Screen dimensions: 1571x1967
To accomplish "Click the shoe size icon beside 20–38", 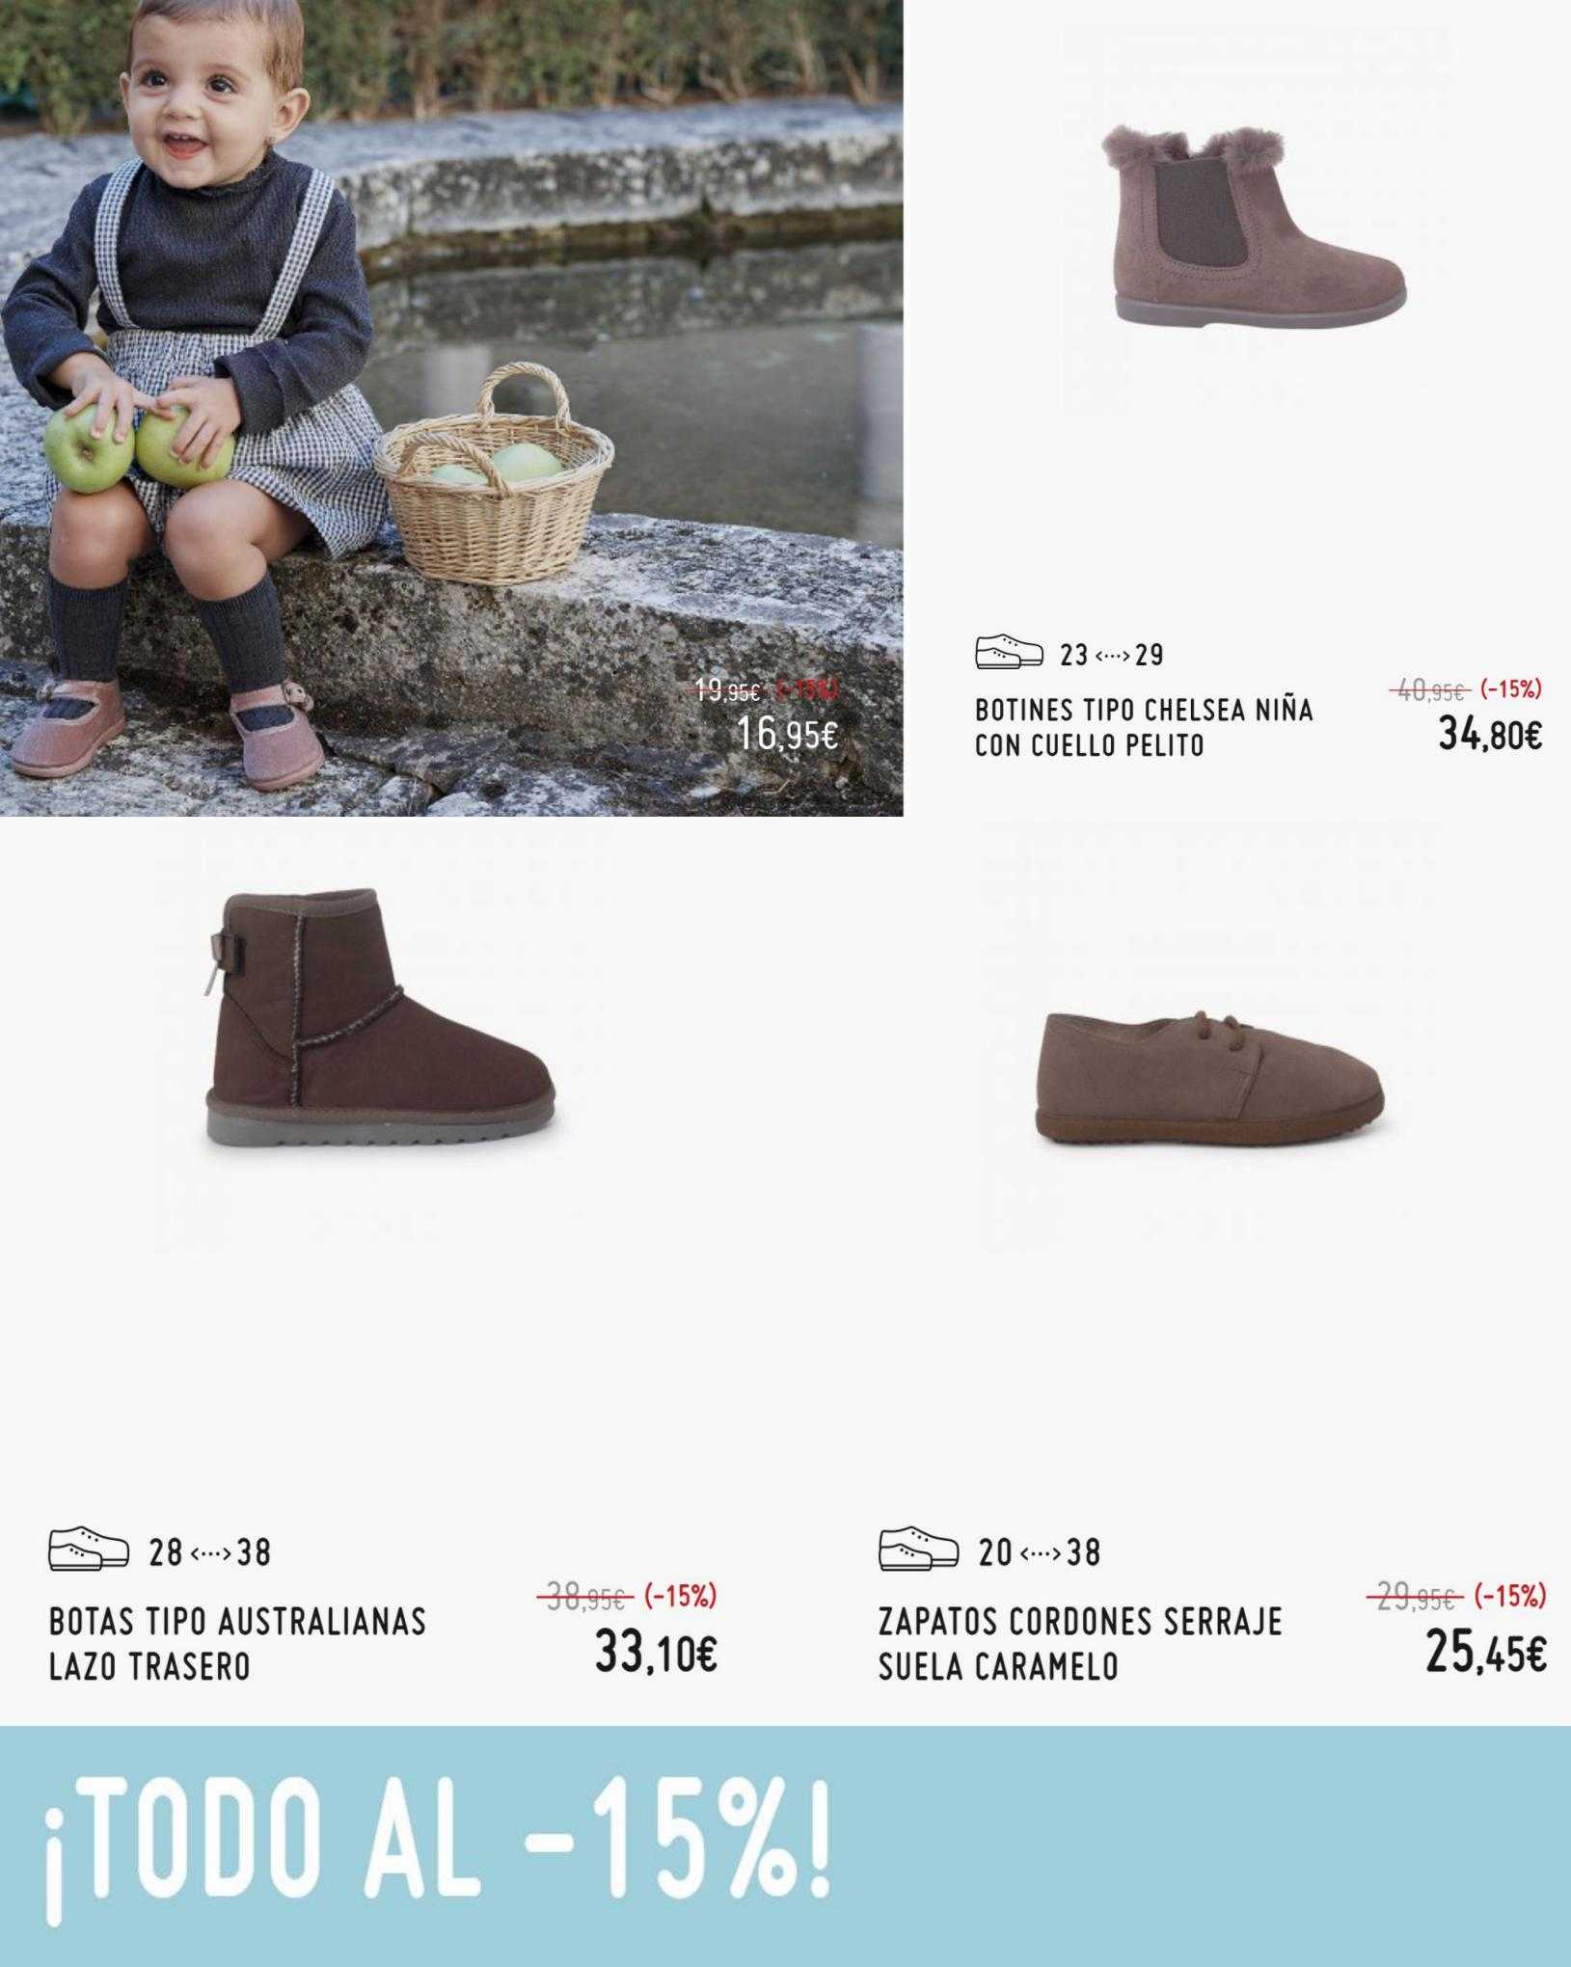I will click(918, 1550).
